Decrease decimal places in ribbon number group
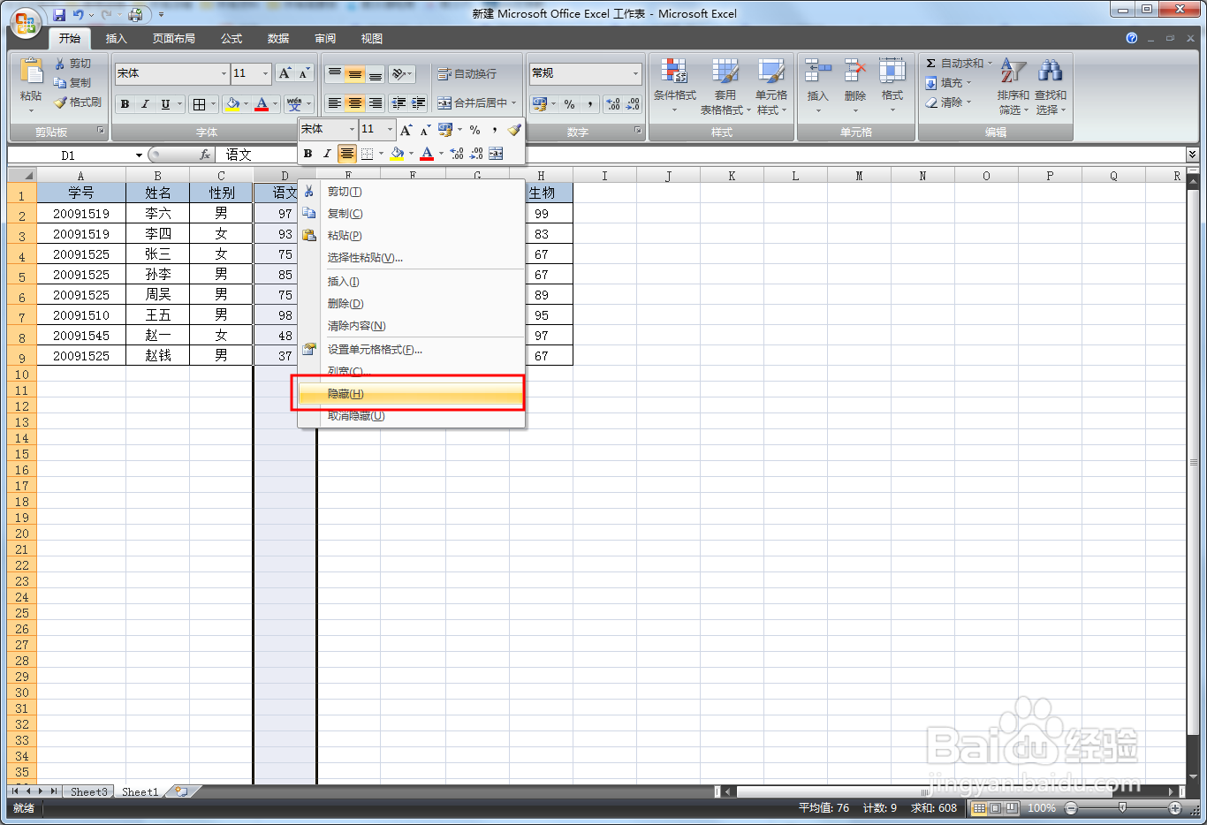Viewport: 1207px width, 825px height. pos(633,104)
